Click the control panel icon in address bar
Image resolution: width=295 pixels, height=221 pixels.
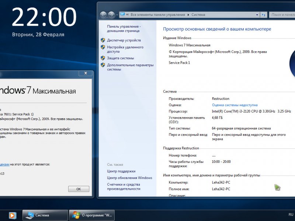[122, 14]
